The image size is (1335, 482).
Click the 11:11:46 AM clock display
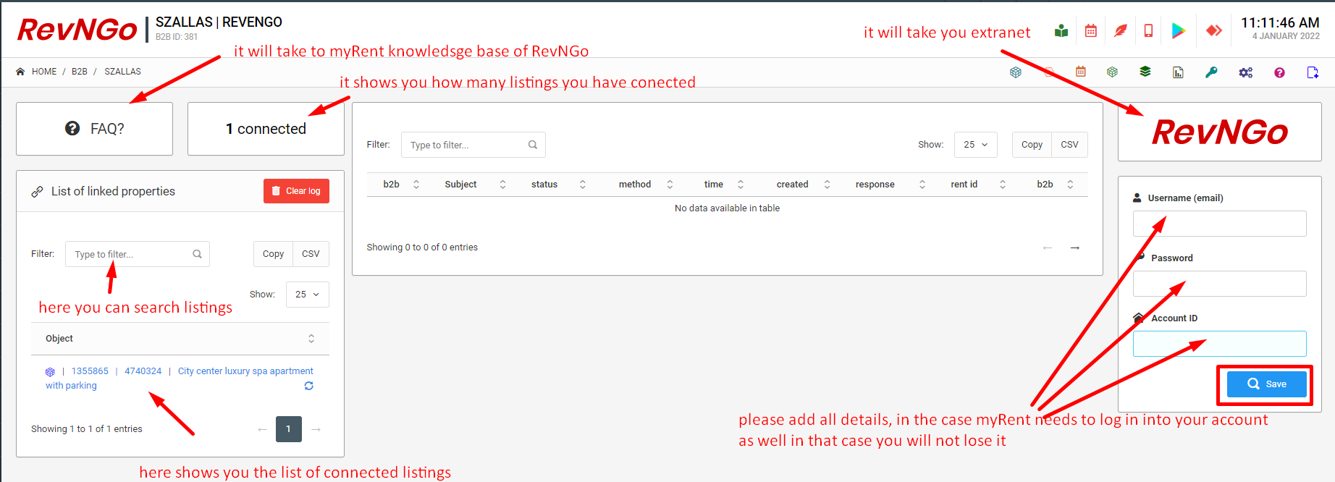tap(1280, 23)
